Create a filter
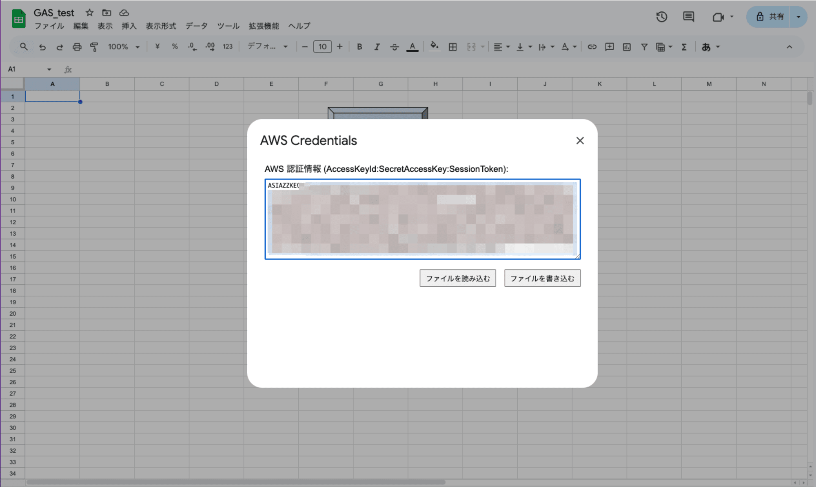The width and height of the screenshot is (816, 487). point(644,47)
